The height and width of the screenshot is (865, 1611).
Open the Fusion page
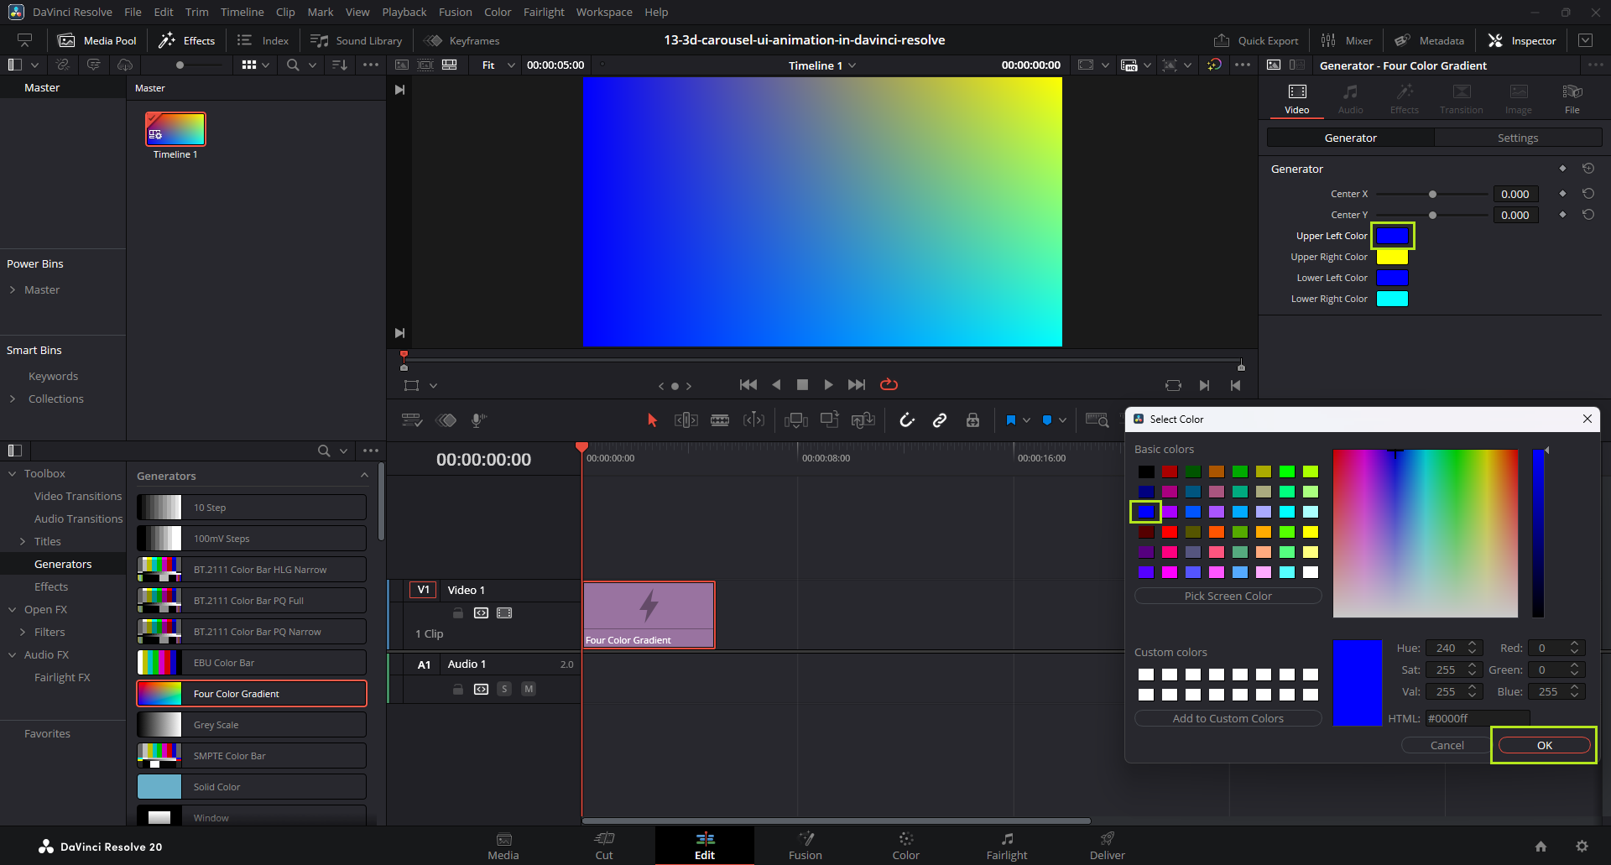tap(805, 846)
